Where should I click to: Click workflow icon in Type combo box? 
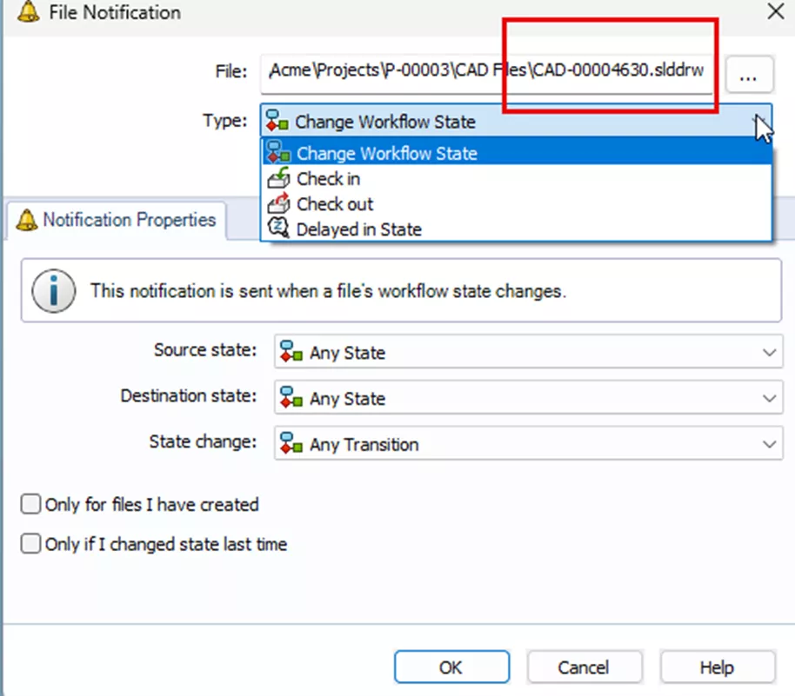277,121
